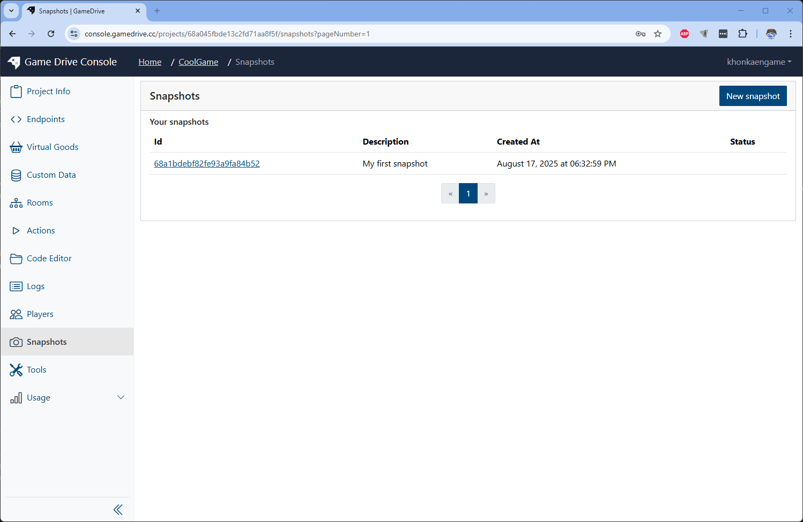The height and width of the screenshot is (522, 803).
Task: Expand the Usage submenu chevron
Action: 121,397
